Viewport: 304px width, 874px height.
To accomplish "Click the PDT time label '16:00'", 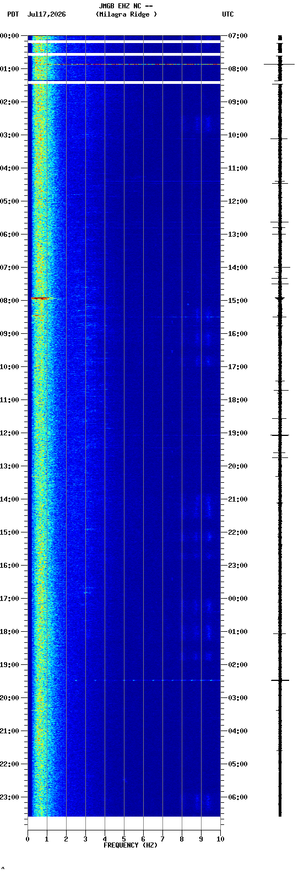I will pyautogui.click(x=9, y=566).
